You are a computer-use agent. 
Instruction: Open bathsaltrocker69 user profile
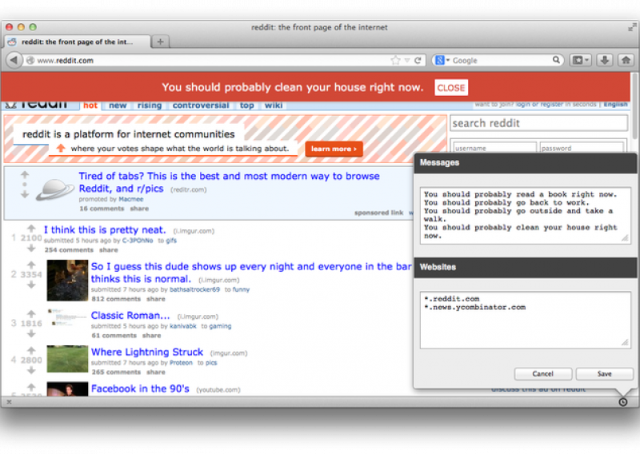(194, 289)
